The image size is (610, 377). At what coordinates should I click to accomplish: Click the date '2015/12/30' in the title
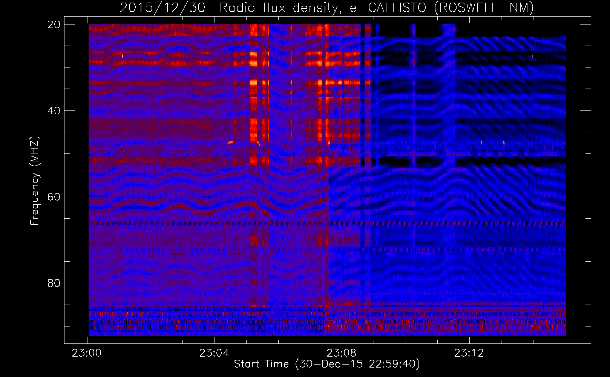162,8
